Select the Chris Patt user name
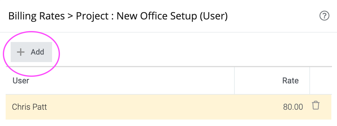Viewport: 337px width, 126px height. pyautogui.click(x=29, y=107)
